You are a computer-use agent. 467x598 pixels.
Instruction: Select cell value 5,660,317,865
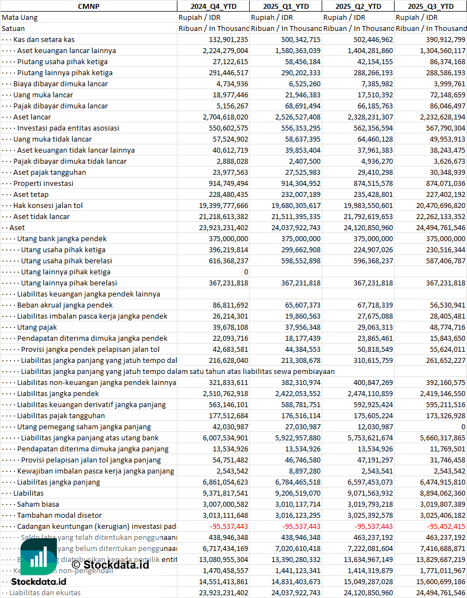pos(442,438)
